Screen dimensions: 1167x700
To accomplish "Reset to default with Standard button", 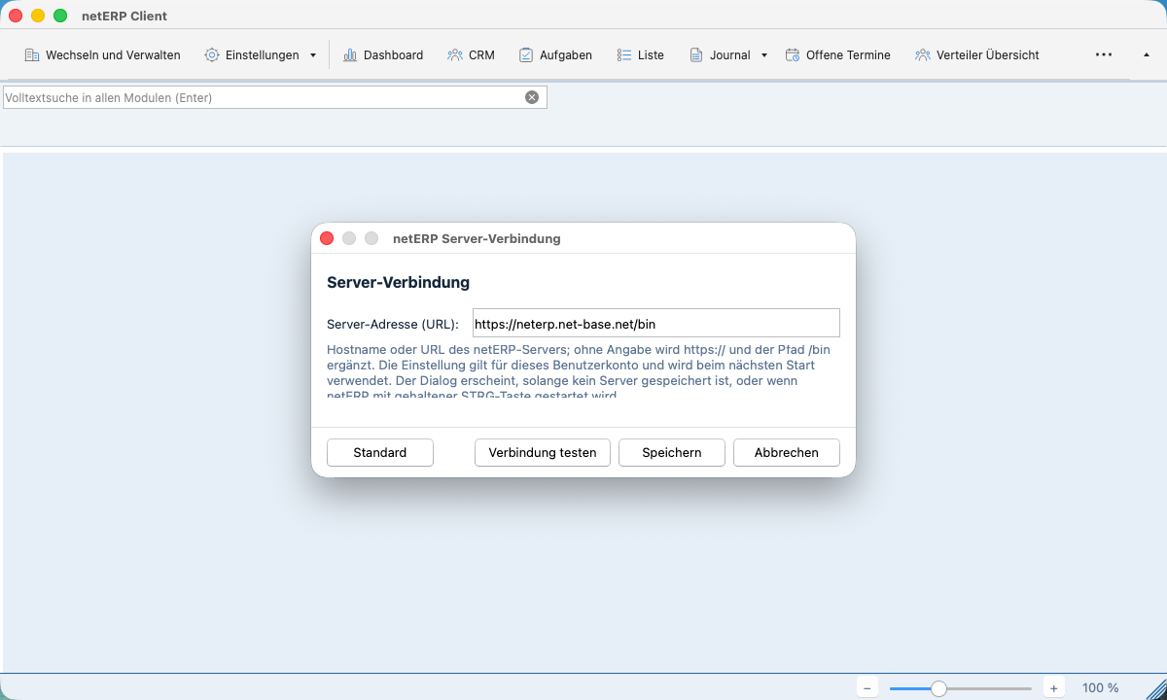I will pyautogui.click(x=380, y=453).
